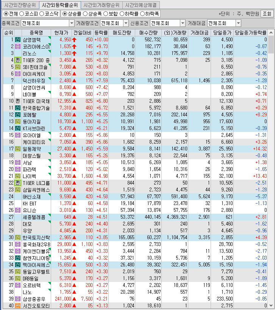Click the scrollbar down arrow
The height and width of the screenshot is (310, 275).
coord(271,306)
